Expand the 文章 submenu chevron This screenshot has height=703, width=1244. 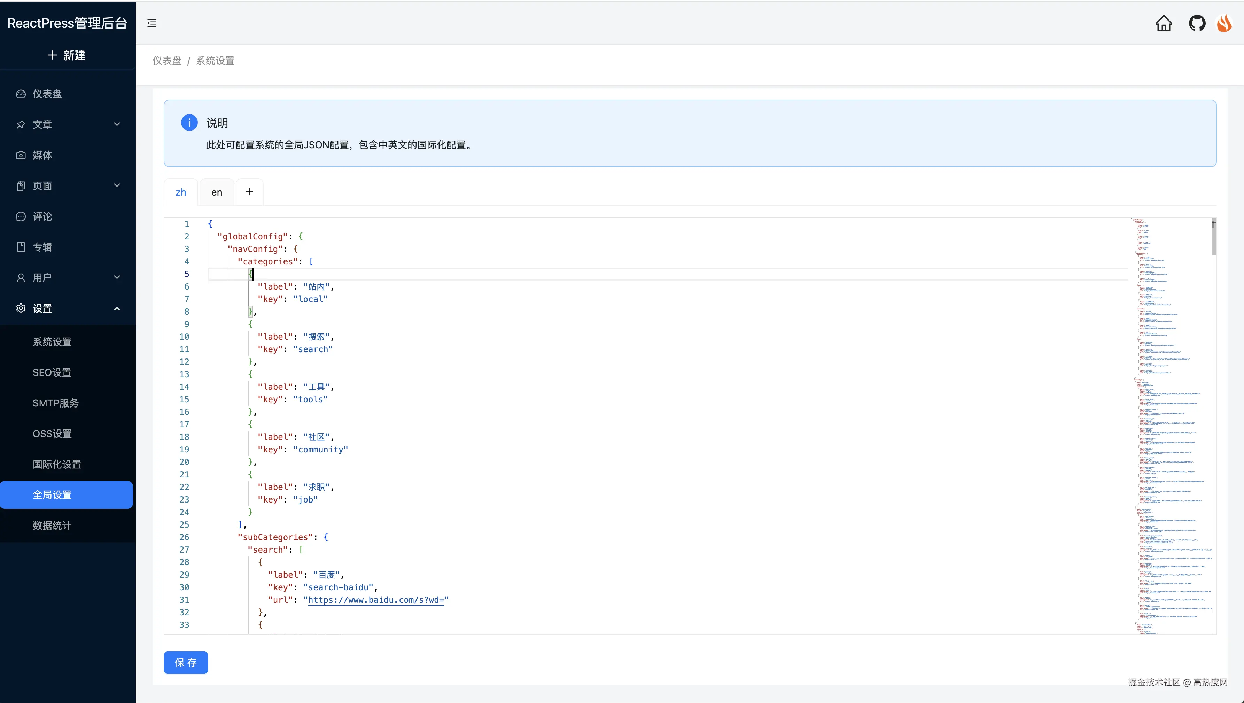point(117,124)
